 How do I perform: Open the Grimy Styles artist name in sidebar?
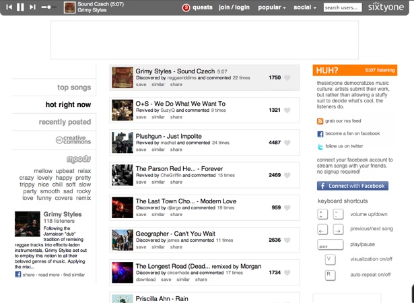click(x=63, y=214)
